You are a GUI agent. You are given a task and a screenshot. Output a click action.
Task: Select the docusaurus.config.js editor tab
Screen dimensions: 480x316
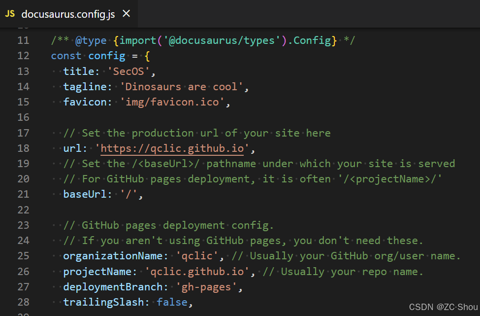pos(68,14)
